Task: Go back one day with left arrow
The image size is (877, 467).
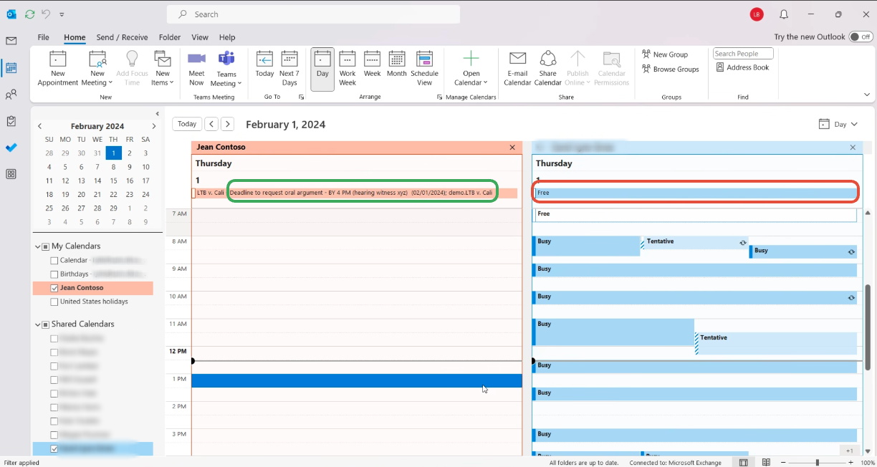Action: pos(211,124)
